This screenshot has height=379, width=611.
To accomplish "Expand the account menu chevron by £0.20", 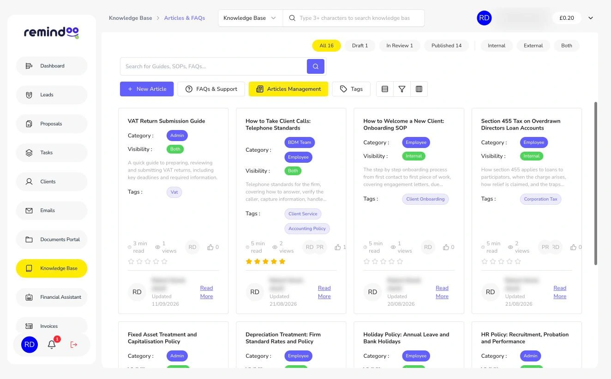I will tap(591, 18).
